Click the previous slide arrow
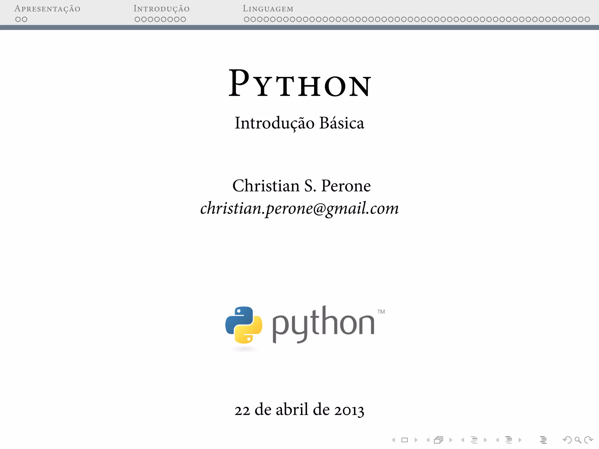This screenshot has width=599, height=449. [x=393, y=440]
